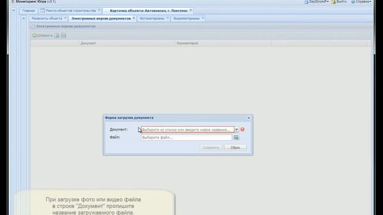Switch to Реестр объектов строительства tab
Screen dimensions: 383x215
tap(71, 11)
